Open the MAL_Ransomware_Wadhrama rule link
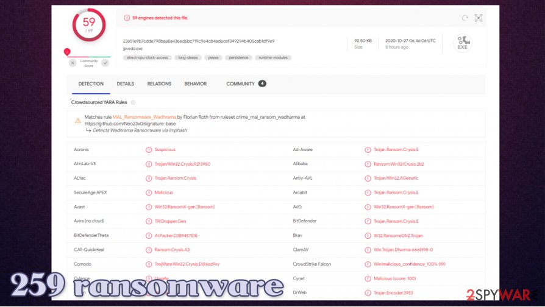545x307 pixels. click(144, 117)
